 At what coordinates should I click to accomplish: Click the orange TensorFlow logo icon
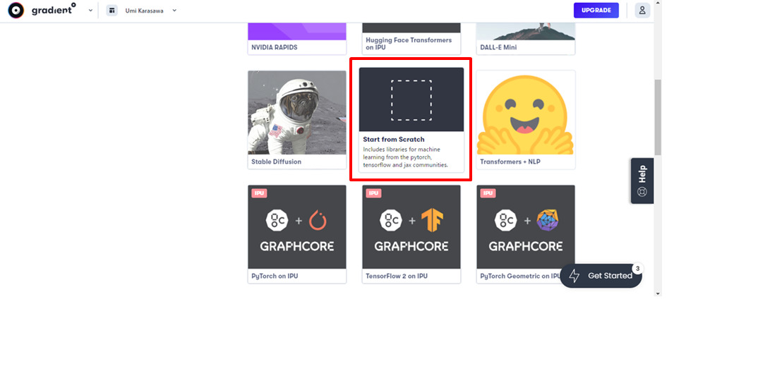432,221
